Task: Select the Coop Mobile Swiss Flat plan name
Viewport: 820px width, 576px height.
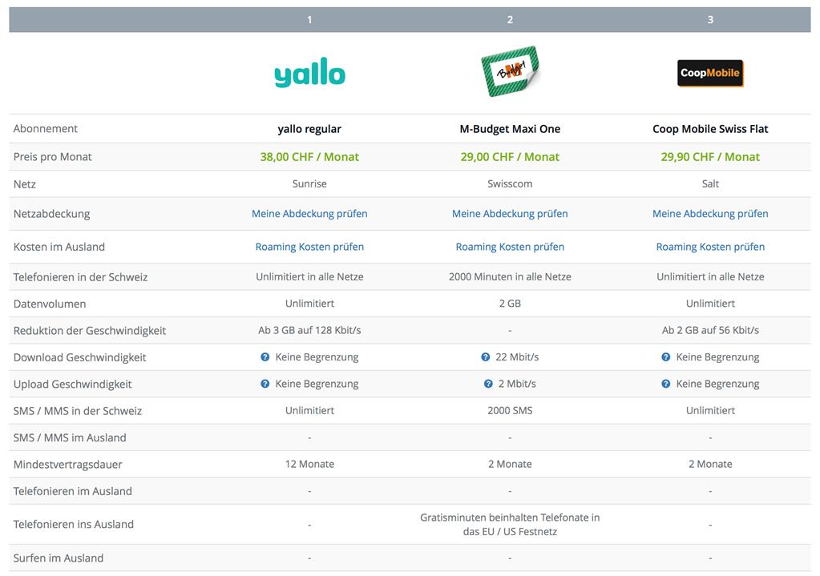Action: point(710,129)
